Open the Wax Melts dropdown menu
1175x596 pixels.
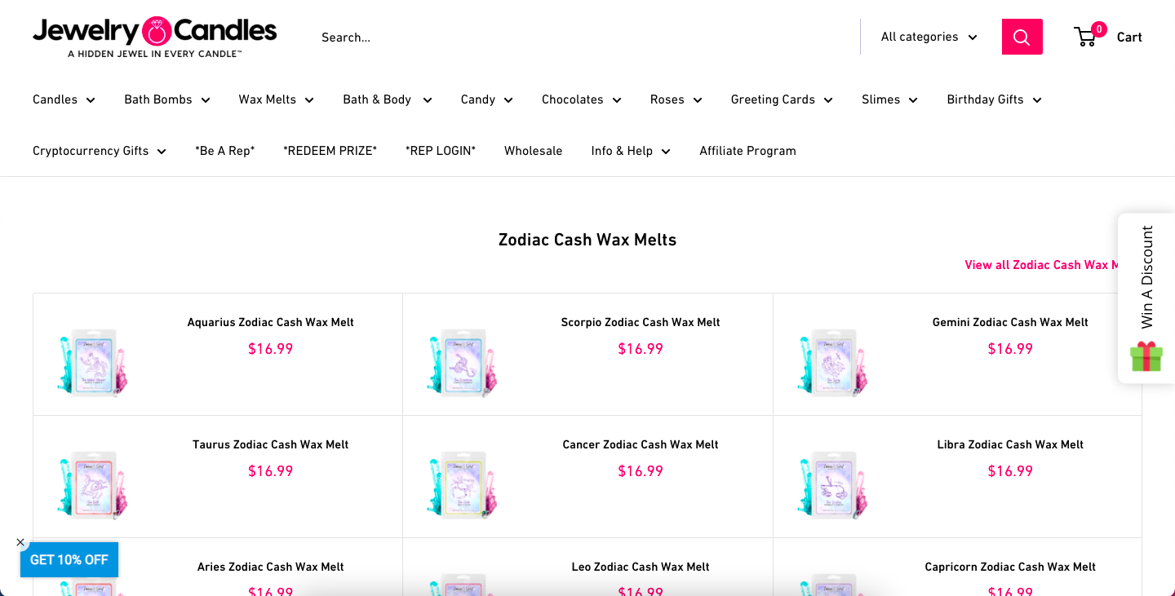click(276, 99)
